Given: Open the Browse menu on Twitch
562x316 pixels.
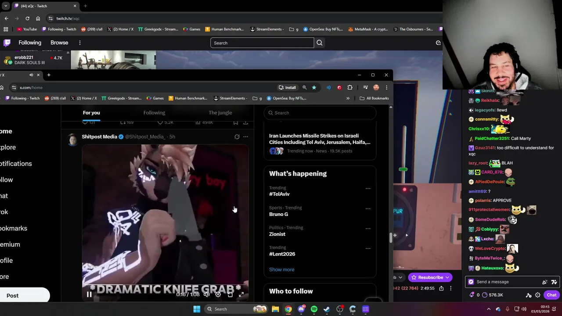Looking at the screenshot, I should [x=59, y=43].
